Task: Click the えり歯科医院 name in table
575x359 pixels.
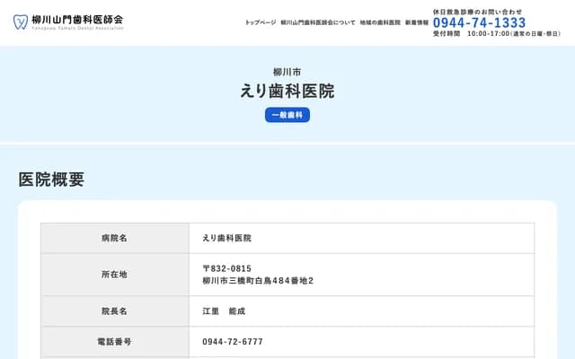Action: click(227, 238)
